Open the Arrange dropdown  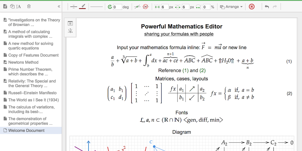coord(231,7)
